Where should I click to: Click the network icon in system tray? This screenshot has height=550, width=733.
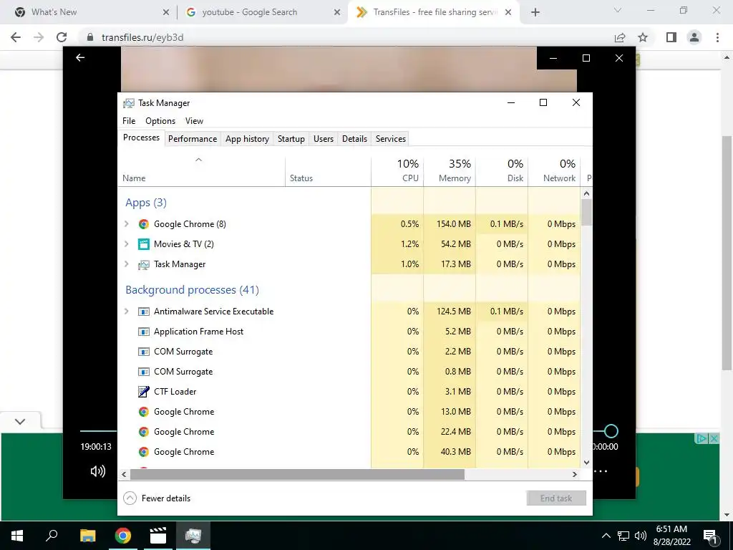click(x=623, y=536)
